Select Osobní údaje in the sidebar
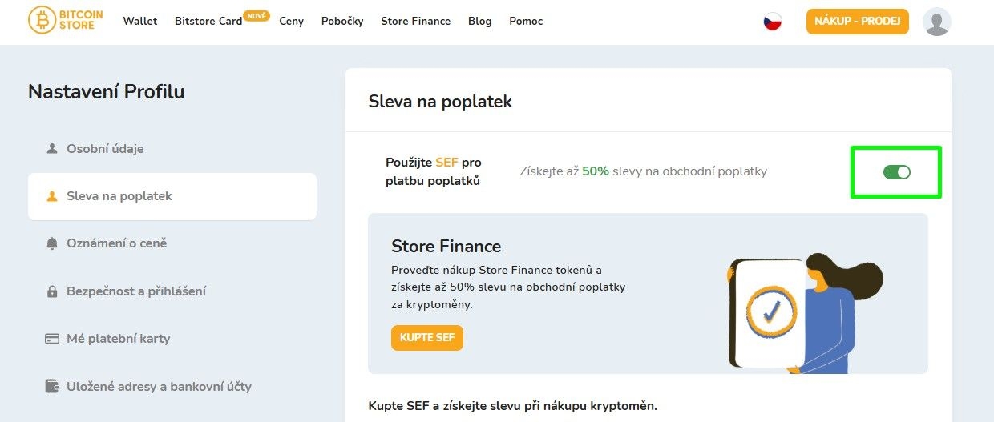994x422 pixels. (105, 149)
